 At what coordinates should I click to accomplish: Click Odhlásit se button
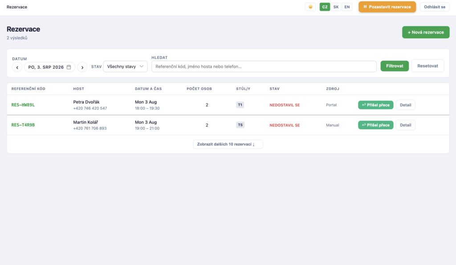[x=435, y=7]
